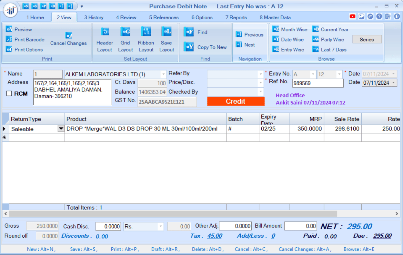
Task: Go to the Next entry
Action: (x=245, y=45)
